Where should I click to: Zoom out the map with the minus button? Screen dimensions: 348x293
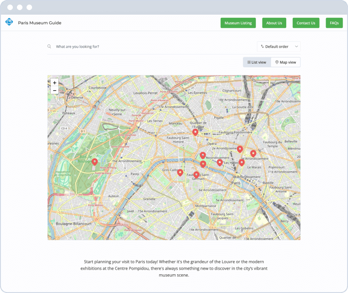point(54,90)
